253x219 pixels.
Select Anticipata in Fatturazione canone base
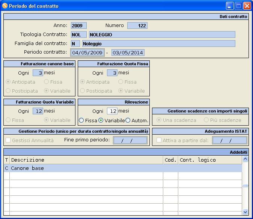[8, 82]
